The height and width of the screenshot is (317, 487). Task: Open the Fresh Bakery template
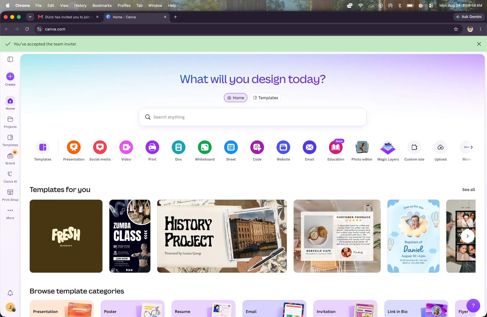(66, 236)
